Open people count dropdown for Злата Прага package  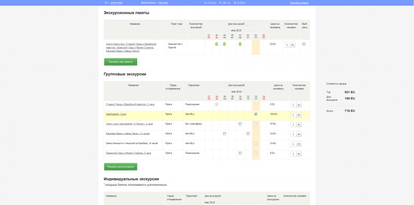pos(290,45)
